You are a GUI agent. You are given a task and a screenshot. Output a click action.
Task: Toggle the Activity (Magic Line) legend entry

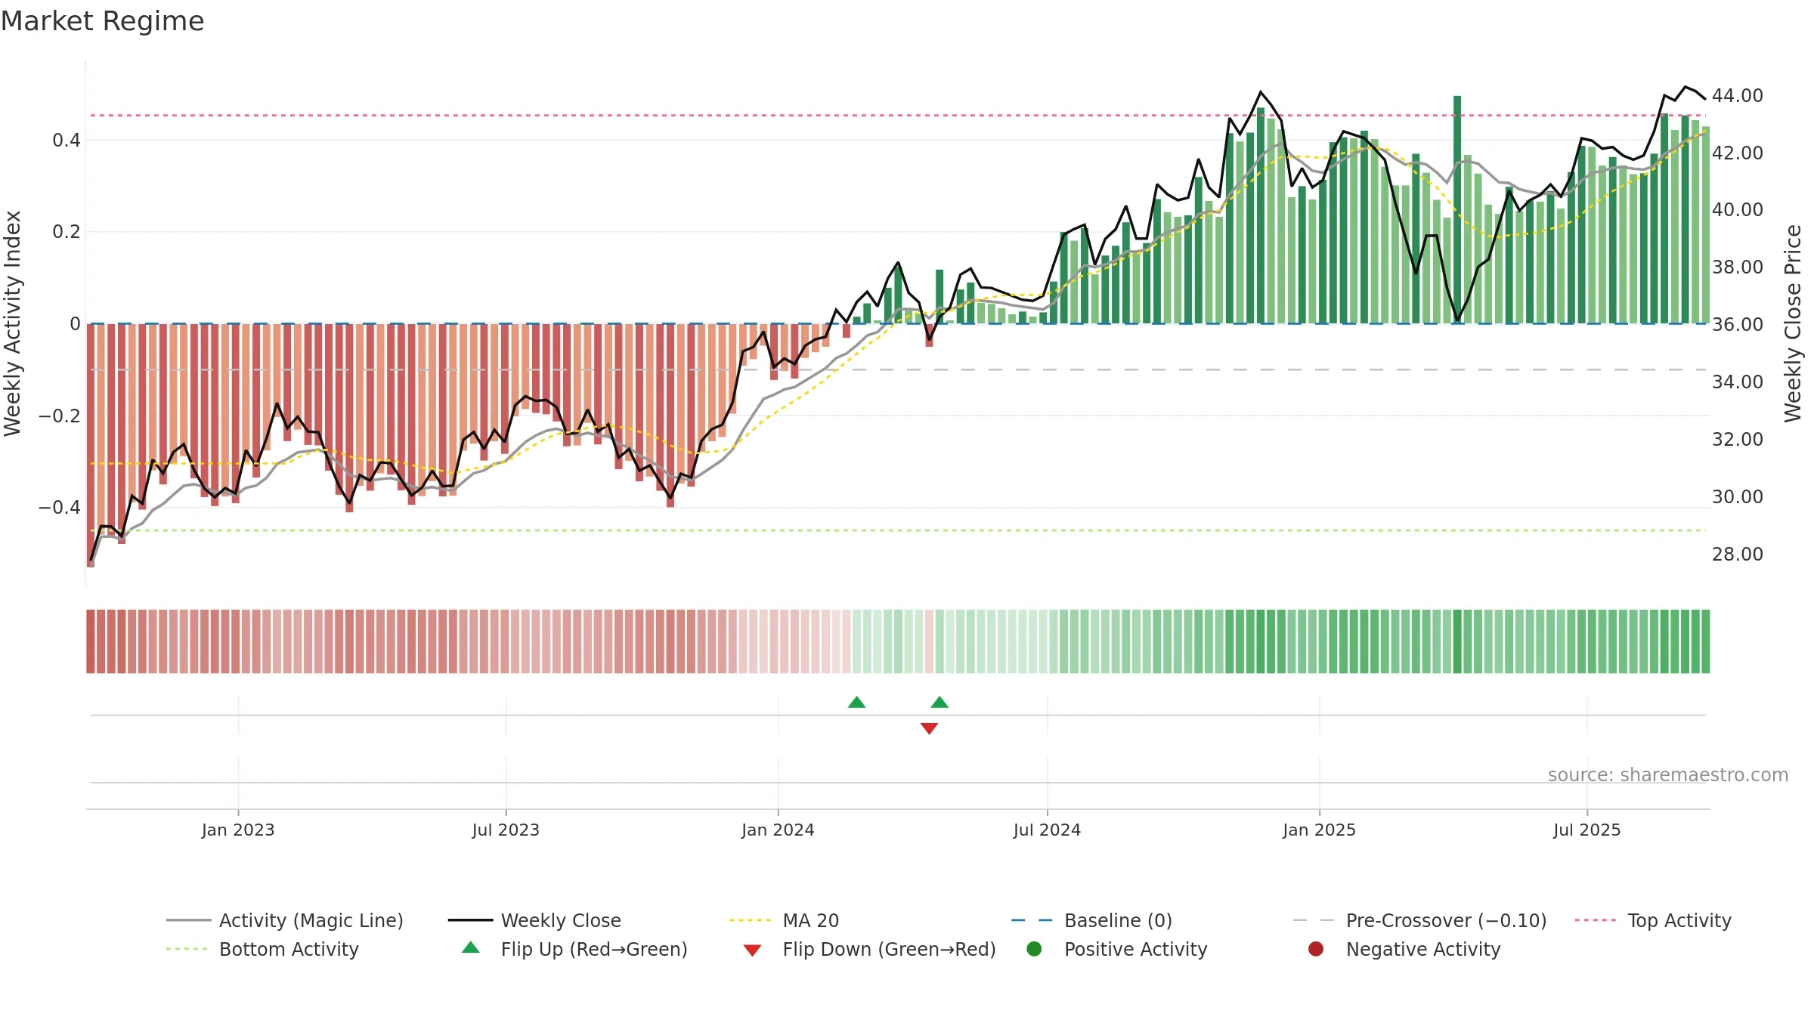pyautogui.click(x=285, y=920)
